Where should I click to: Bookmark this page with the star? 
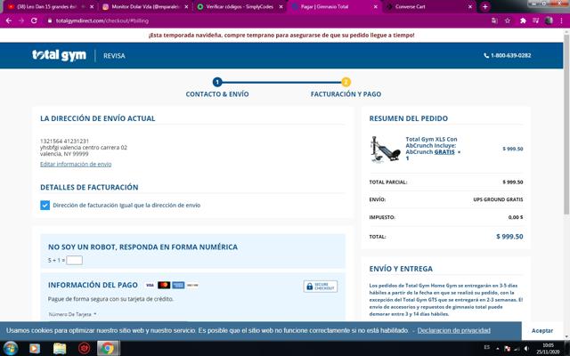coord(508,20)
